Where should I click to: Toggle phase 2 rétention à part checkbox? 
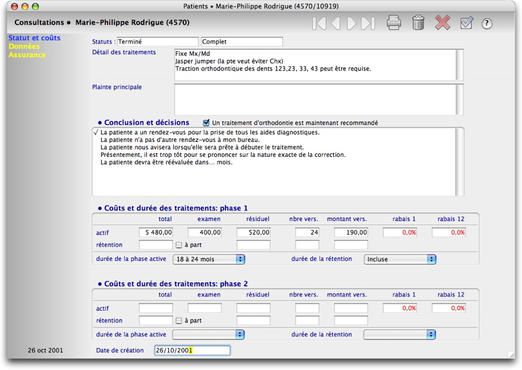pyautogui.click(x=179, y=320)
